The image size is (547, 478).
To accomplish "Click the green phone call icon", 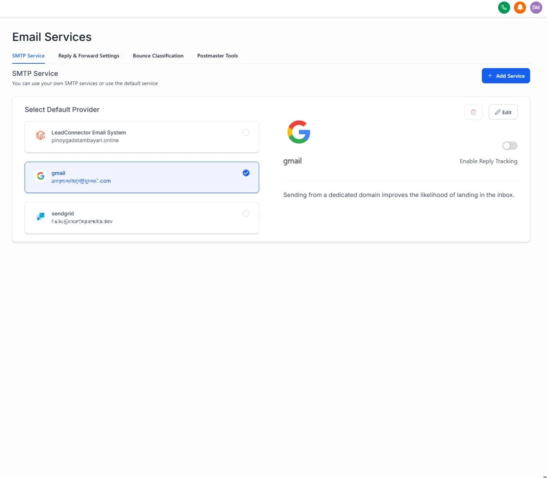I will [x=504, y=7].
